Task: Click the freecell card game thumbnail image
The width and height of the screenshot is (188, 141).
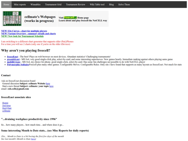Action: coord(12,18)
